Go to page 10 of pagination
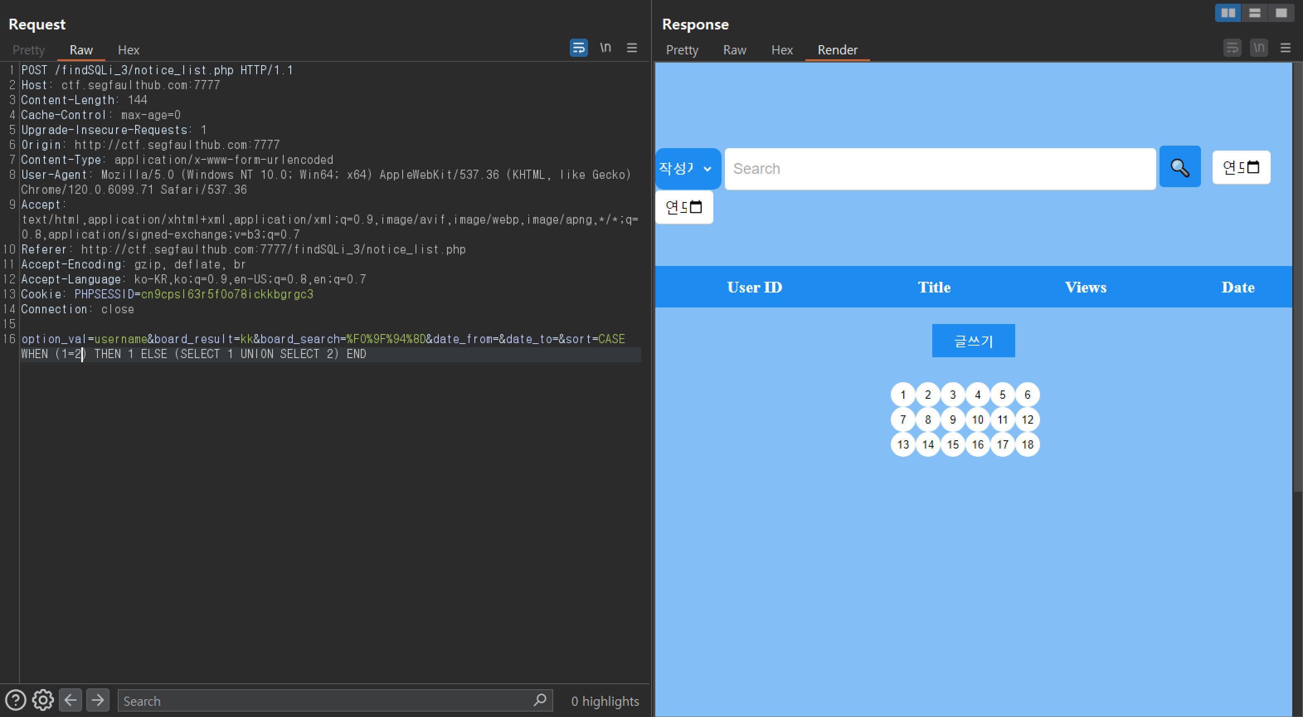Viewport: 1303px width, 717px height. 977,419
